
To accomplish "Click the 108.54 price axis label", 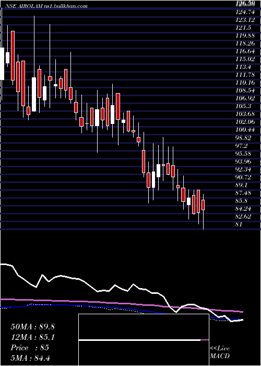I will [x=245, y=90].
